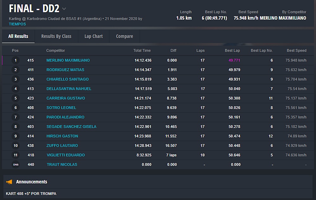
Task: Open RODRIGUEZ MATIAS competitor page
Action: (x=65, y=70)
